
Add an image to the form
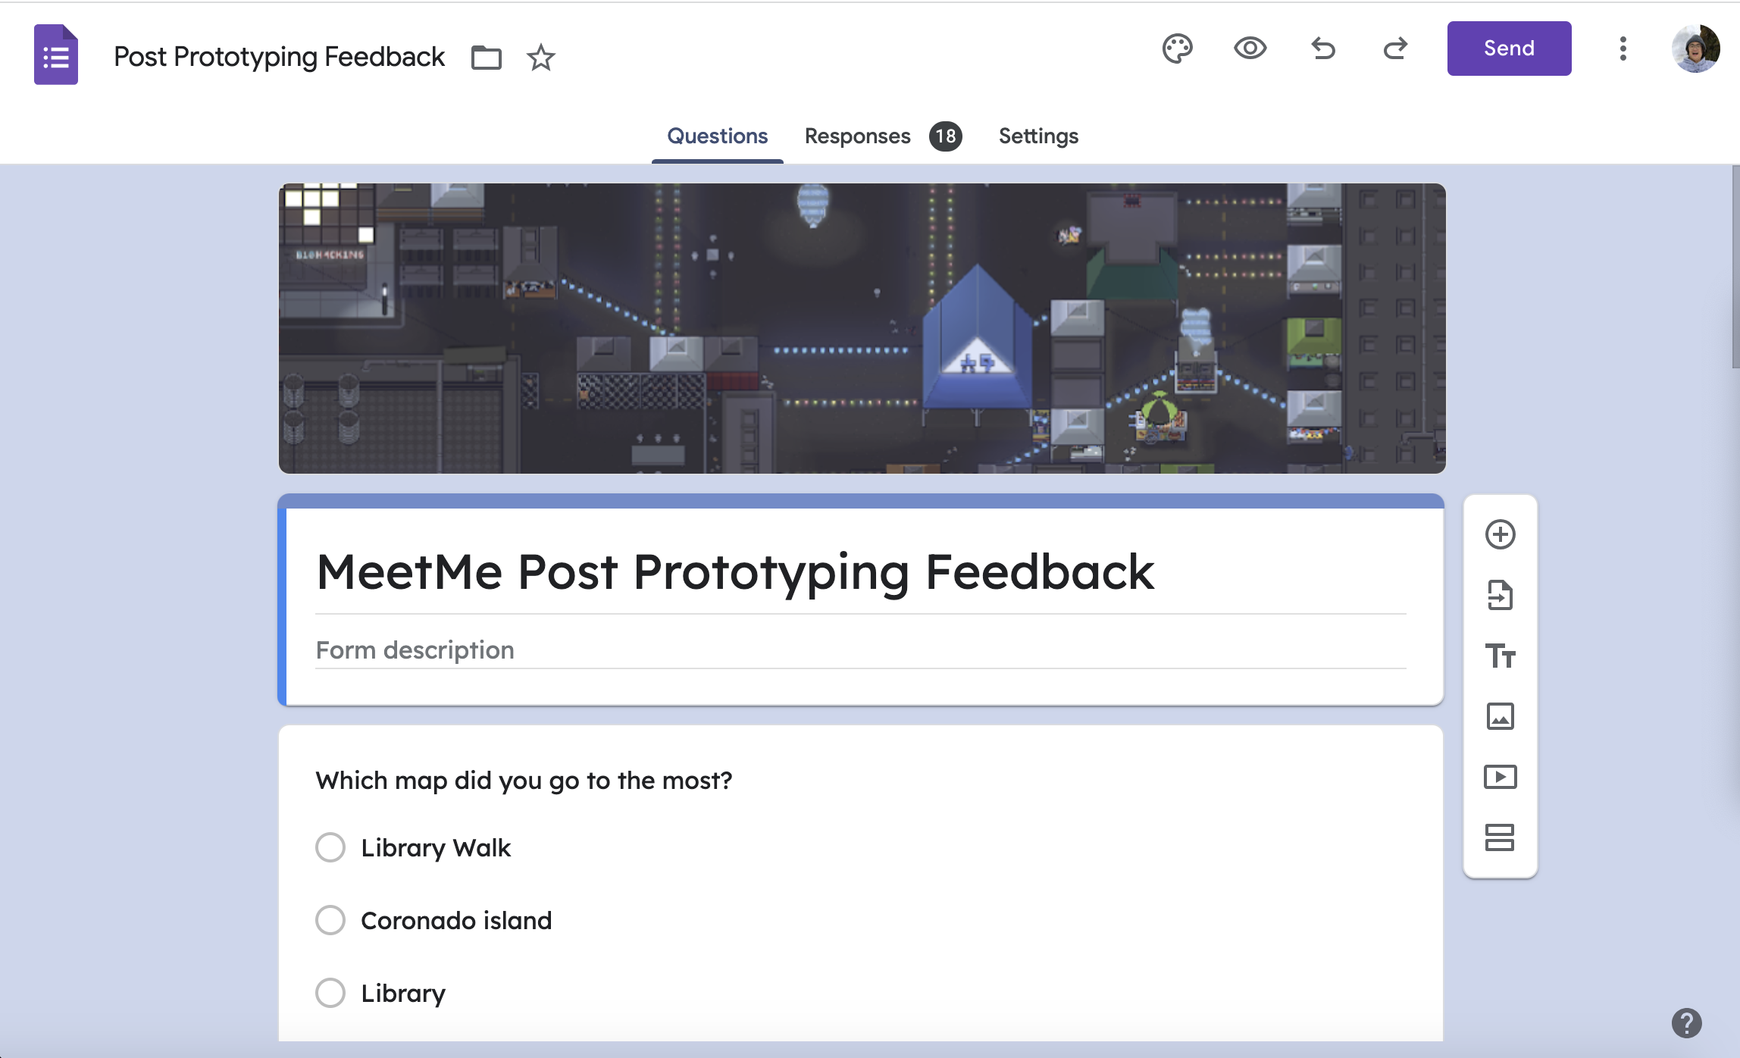click(1500, 716)
